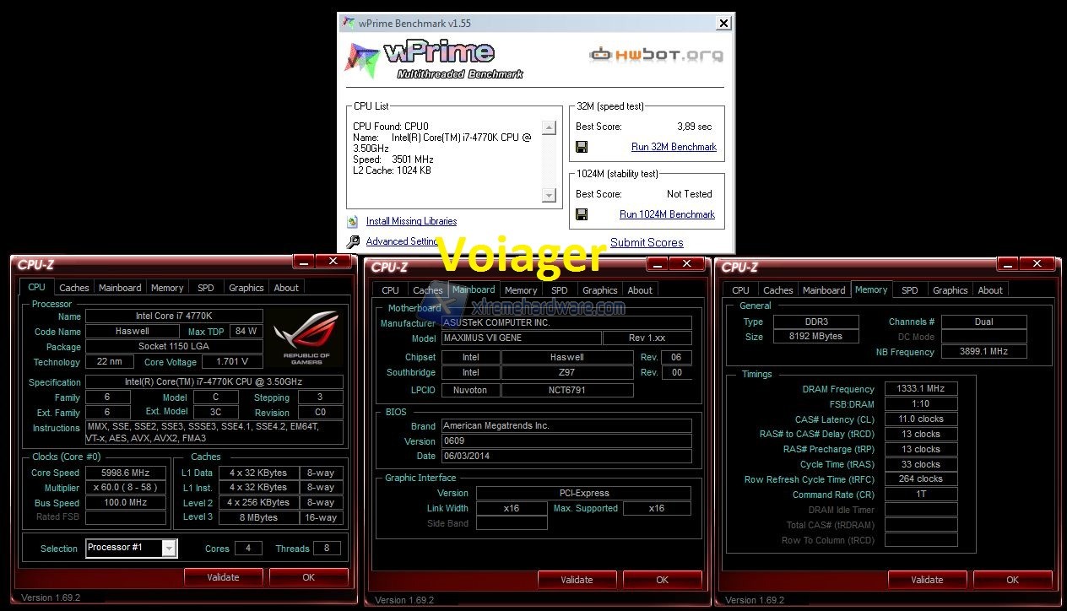Screen dimensions: 1067x611
Task: Open the Processor #1 selection dropdown
Action: point(169,549)
